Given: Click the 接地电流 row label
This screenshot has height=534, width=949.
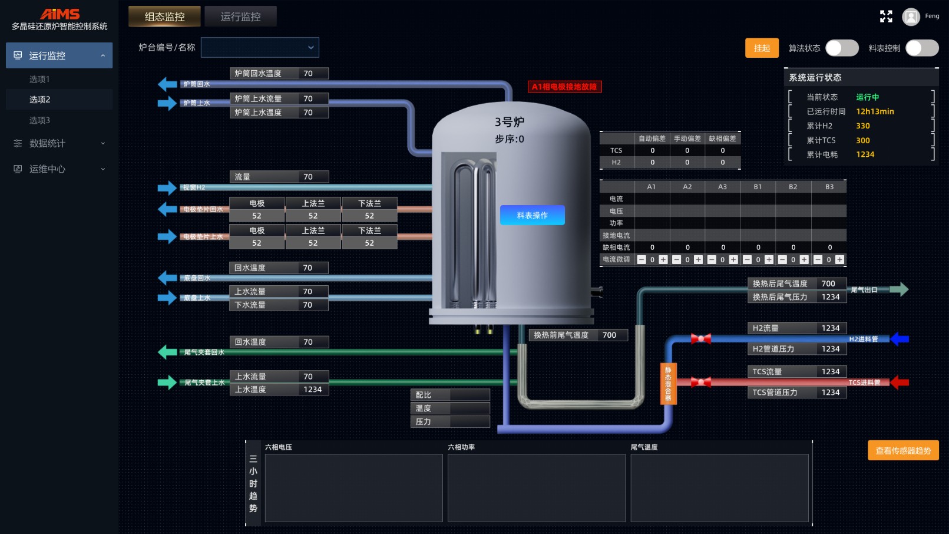Looking at the screenshot, I should pyautogui.click(x=616, y=235).
